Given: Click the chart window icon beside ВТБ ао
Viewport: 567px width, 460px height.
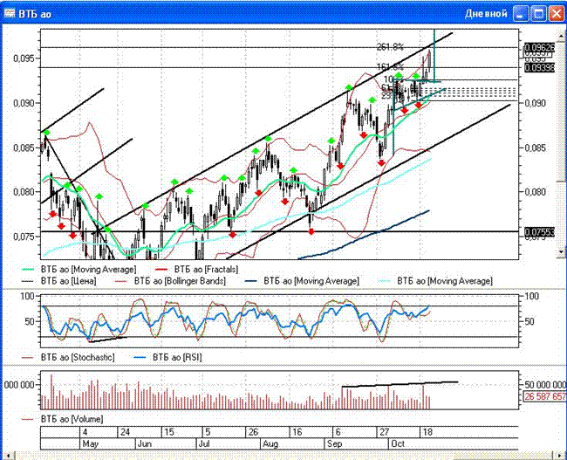Looking at the screenshot, I should [x=10, y=14].
